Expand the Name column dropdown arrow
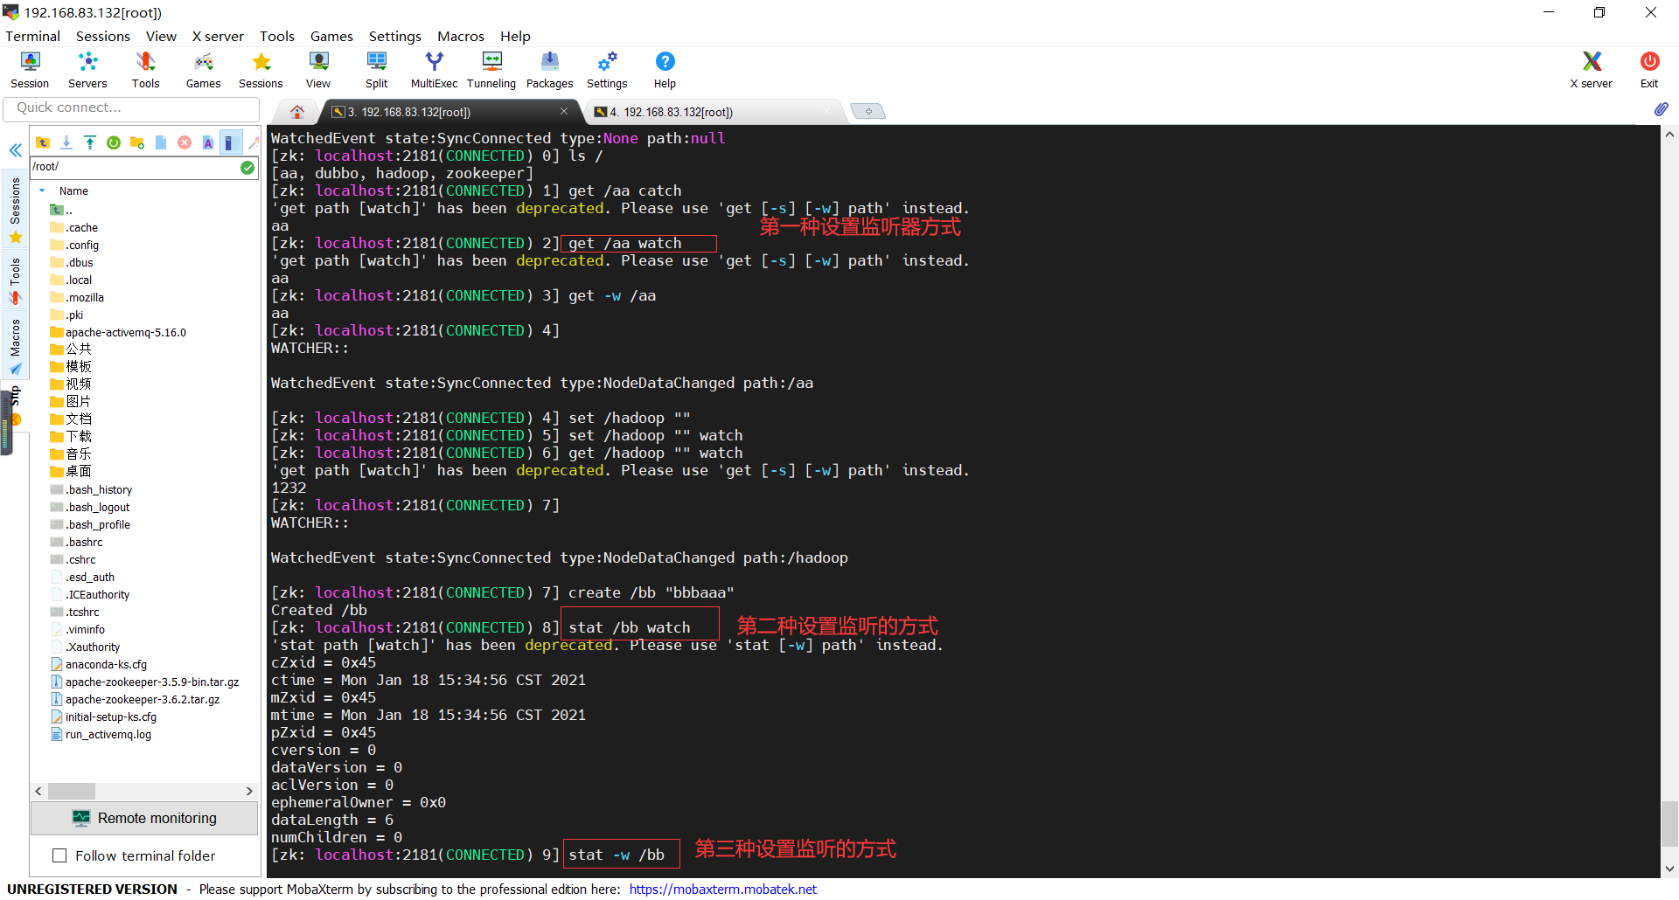1679x900 pixels. (42, 190)
